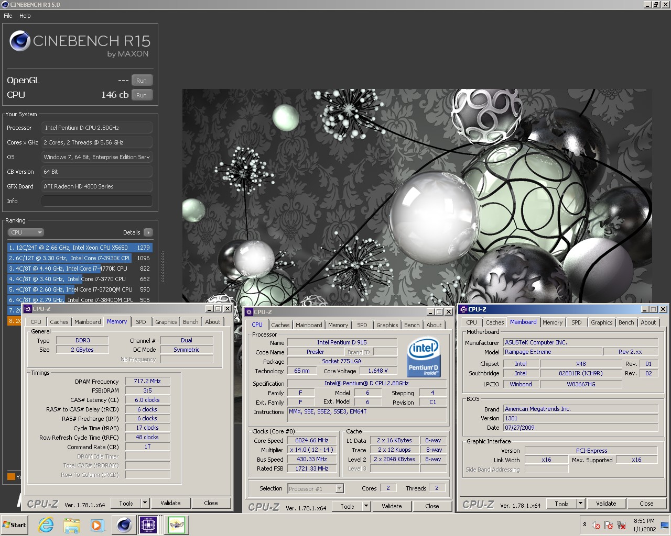The height and width of the screenshot is (536, 671).
Task: Switch to CPU-Z via its taskbar chip icon
Action: point(148,525)
